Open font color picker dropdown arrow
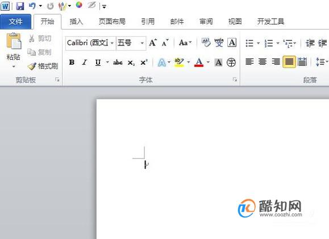The width and height of the screenshot is (329, 239). click(x=208, y=62)
